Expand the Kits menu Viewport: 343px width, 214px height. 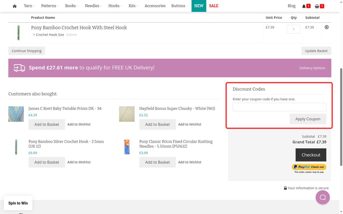pos(133,6)
